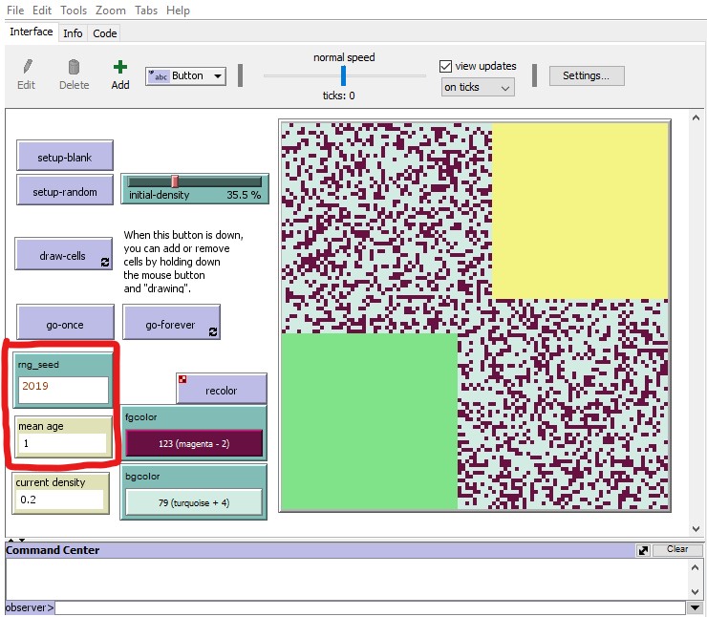Open the Tabs menu
Viewport: 707px width, 617px height.
[x=146, y=10]
